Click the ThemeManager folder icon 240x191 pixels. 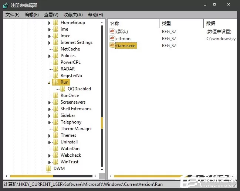[56, 129]
